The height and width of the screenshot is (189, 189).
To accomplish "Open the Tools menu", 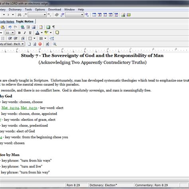I will pos(28,10).
